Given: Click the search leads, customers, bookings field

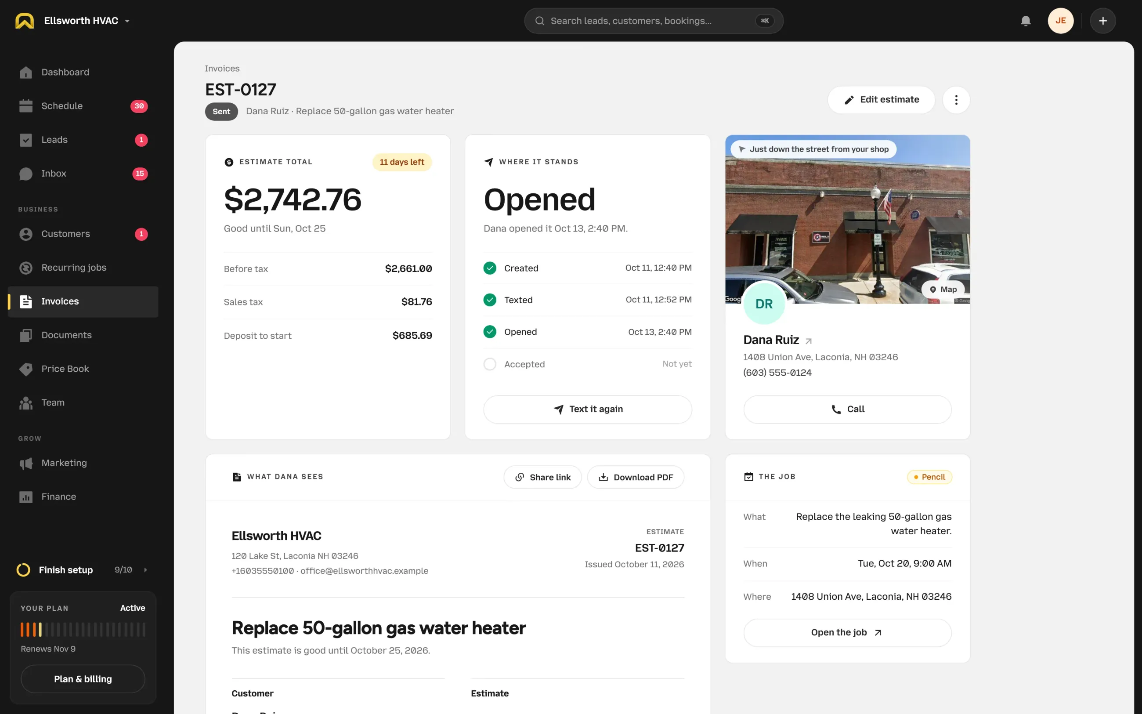Looking at the screenshot, I should 654,21.
